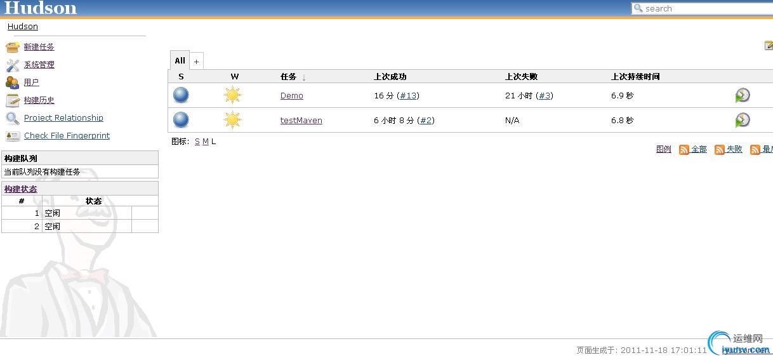Click the 空闲 status of executor 2
This screenshot has height=360, width=773.
pos(52,227)
